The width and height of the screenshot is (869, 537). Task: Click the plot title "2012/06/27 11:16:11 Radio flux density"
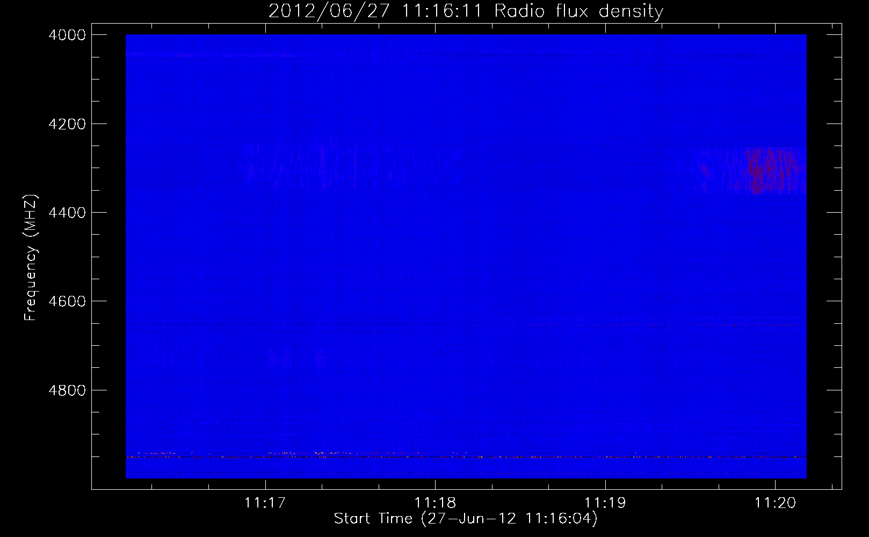tap(466, 11)
